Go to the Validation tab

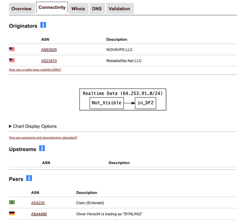pyautogui.click(x=120, y=9)
